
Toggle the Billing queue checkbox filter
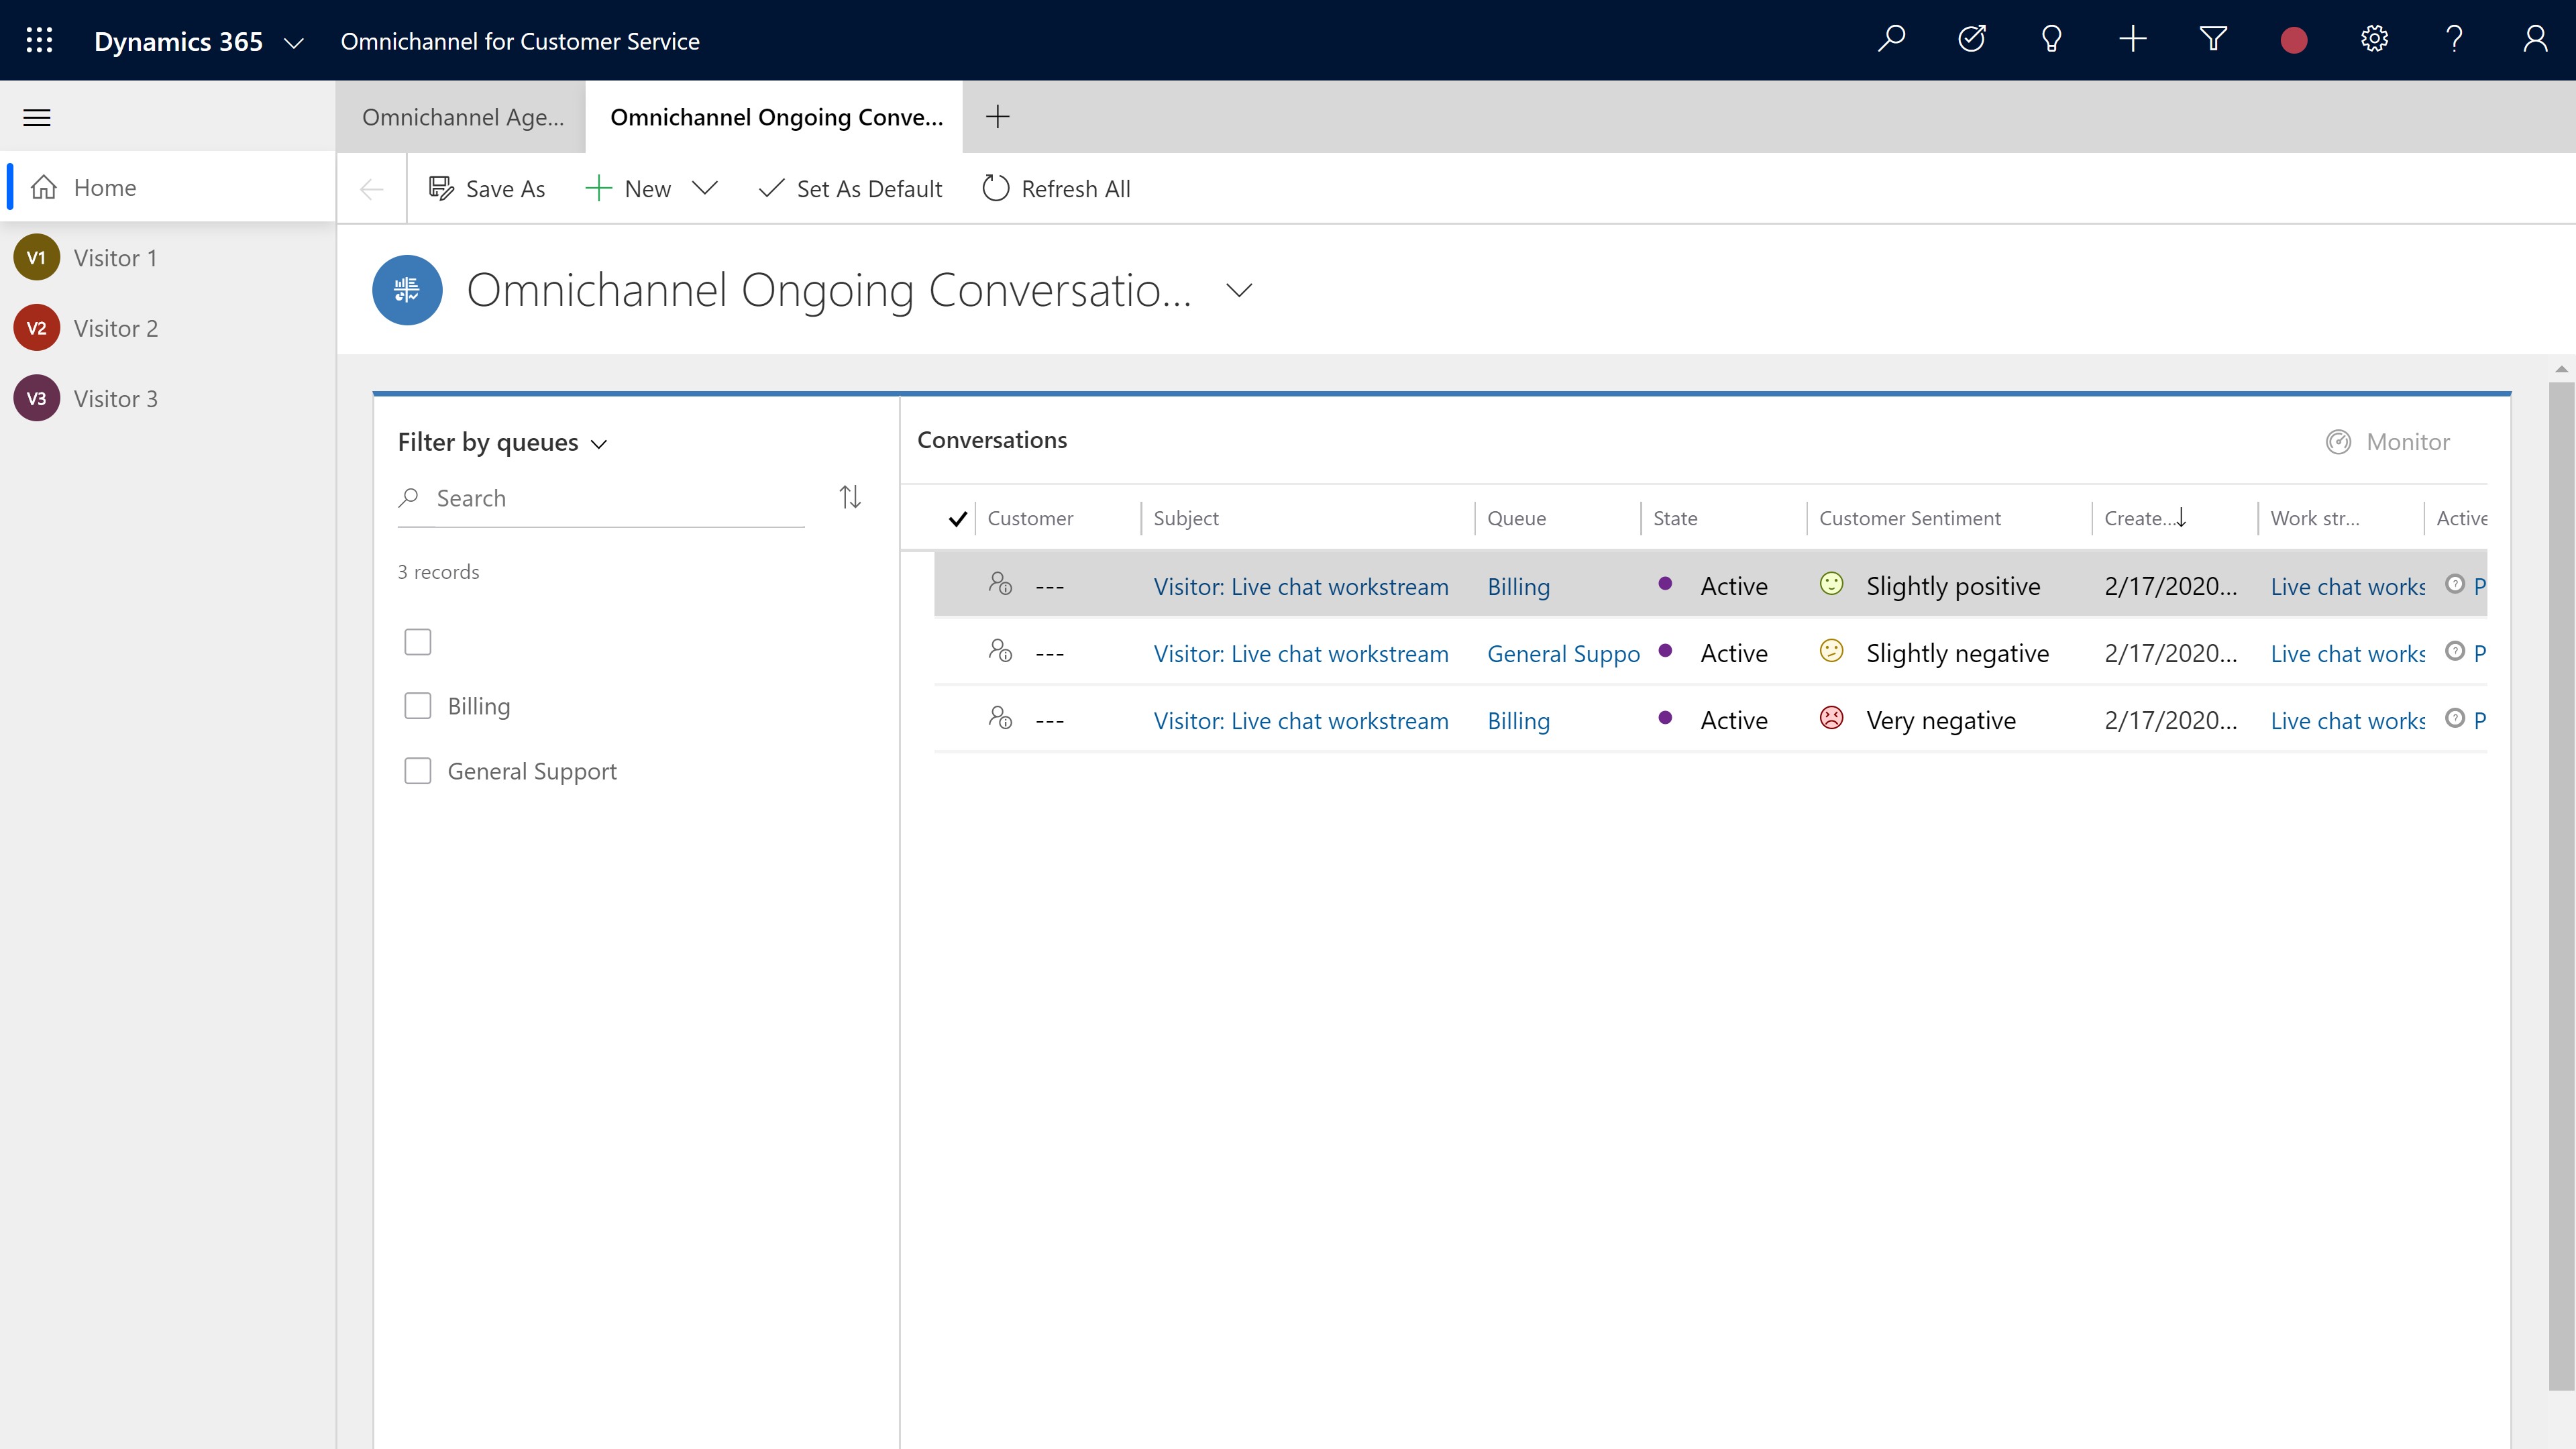coord(417,706)
